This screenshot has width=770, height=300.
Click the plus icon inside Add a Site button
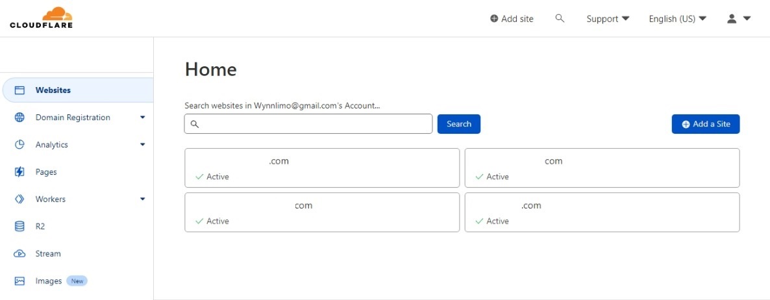[x=686, y=124]
